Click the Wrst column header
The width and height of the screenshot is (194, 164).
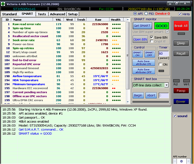point(70,20)
